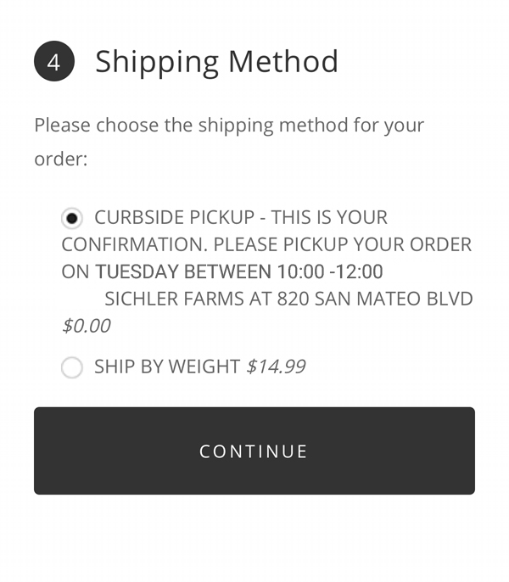Click the word CONFIRMATION in pickup option

pos(134,245)
